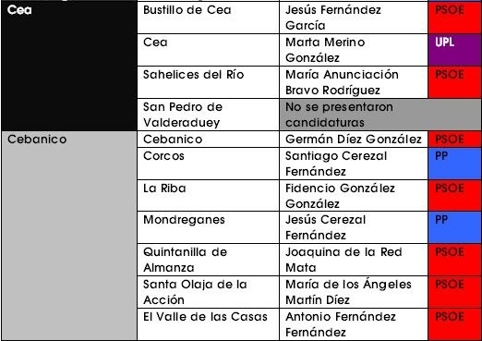Select Germán Díez González name cell

(354, 140)
